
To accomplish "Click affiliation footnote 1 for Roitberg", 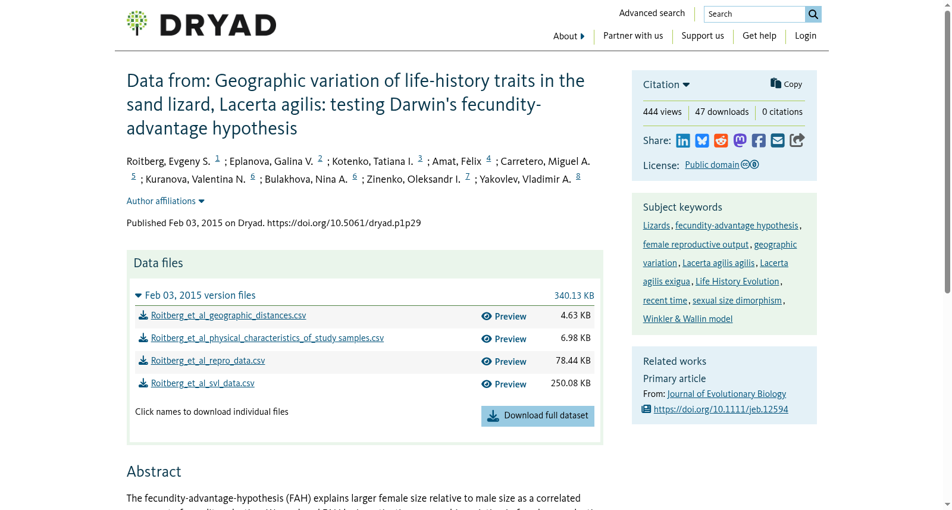I will pyautogui.click(x=217, y=158).
